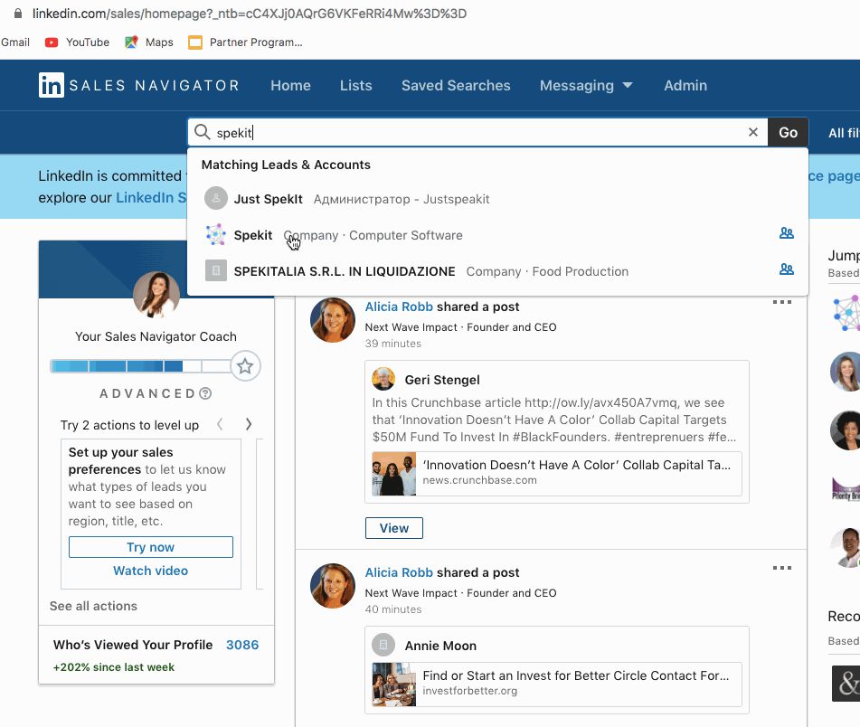View employees icon for SPEKITALIA row
The height and width of the screenshot is (727, 860).
787,269
